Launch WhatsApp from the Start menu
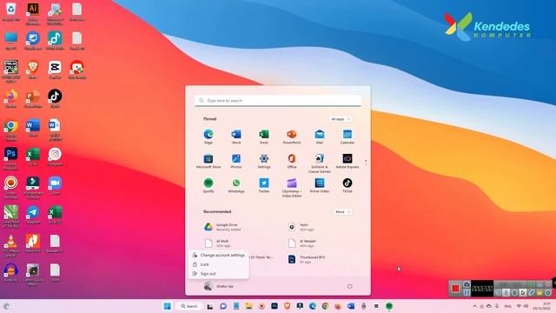This screenshot has width=556, height=313. click(235, 185)
